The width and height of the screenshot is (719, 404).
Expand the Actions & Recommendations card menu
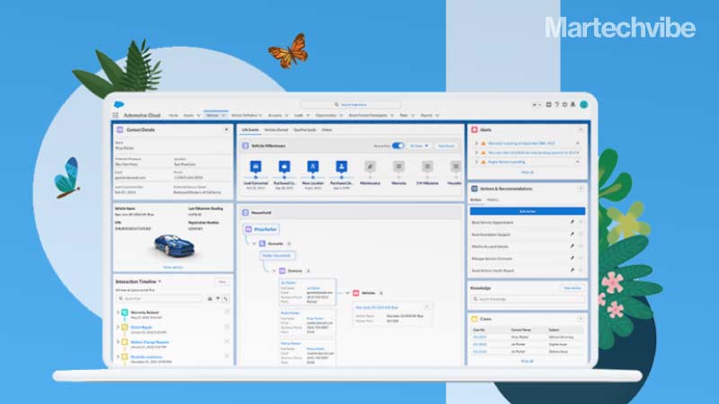[x=581, y=189]
